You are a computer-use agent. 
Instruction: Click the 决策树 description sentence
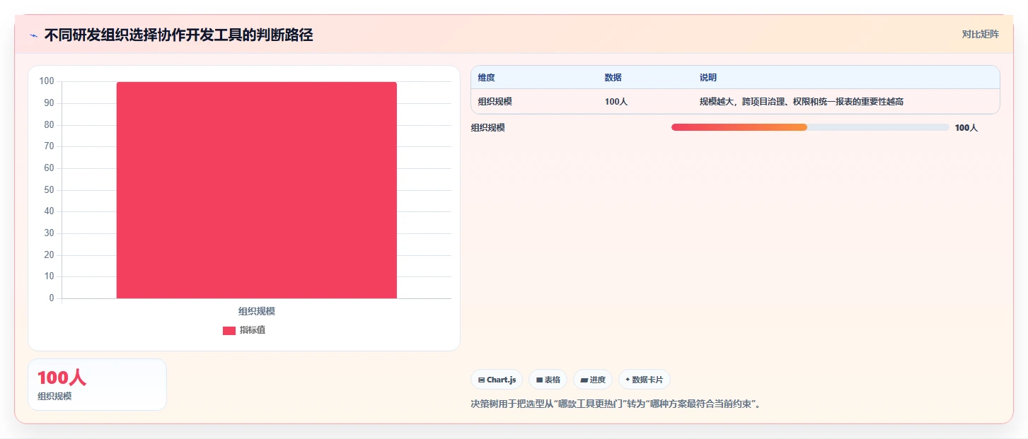point(616,404)
